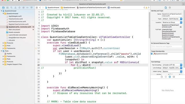Collapse the Pods project
Image resolution: width=185 pixels, height=104 pixels.
pyautogui.click(x=1, y=51)
